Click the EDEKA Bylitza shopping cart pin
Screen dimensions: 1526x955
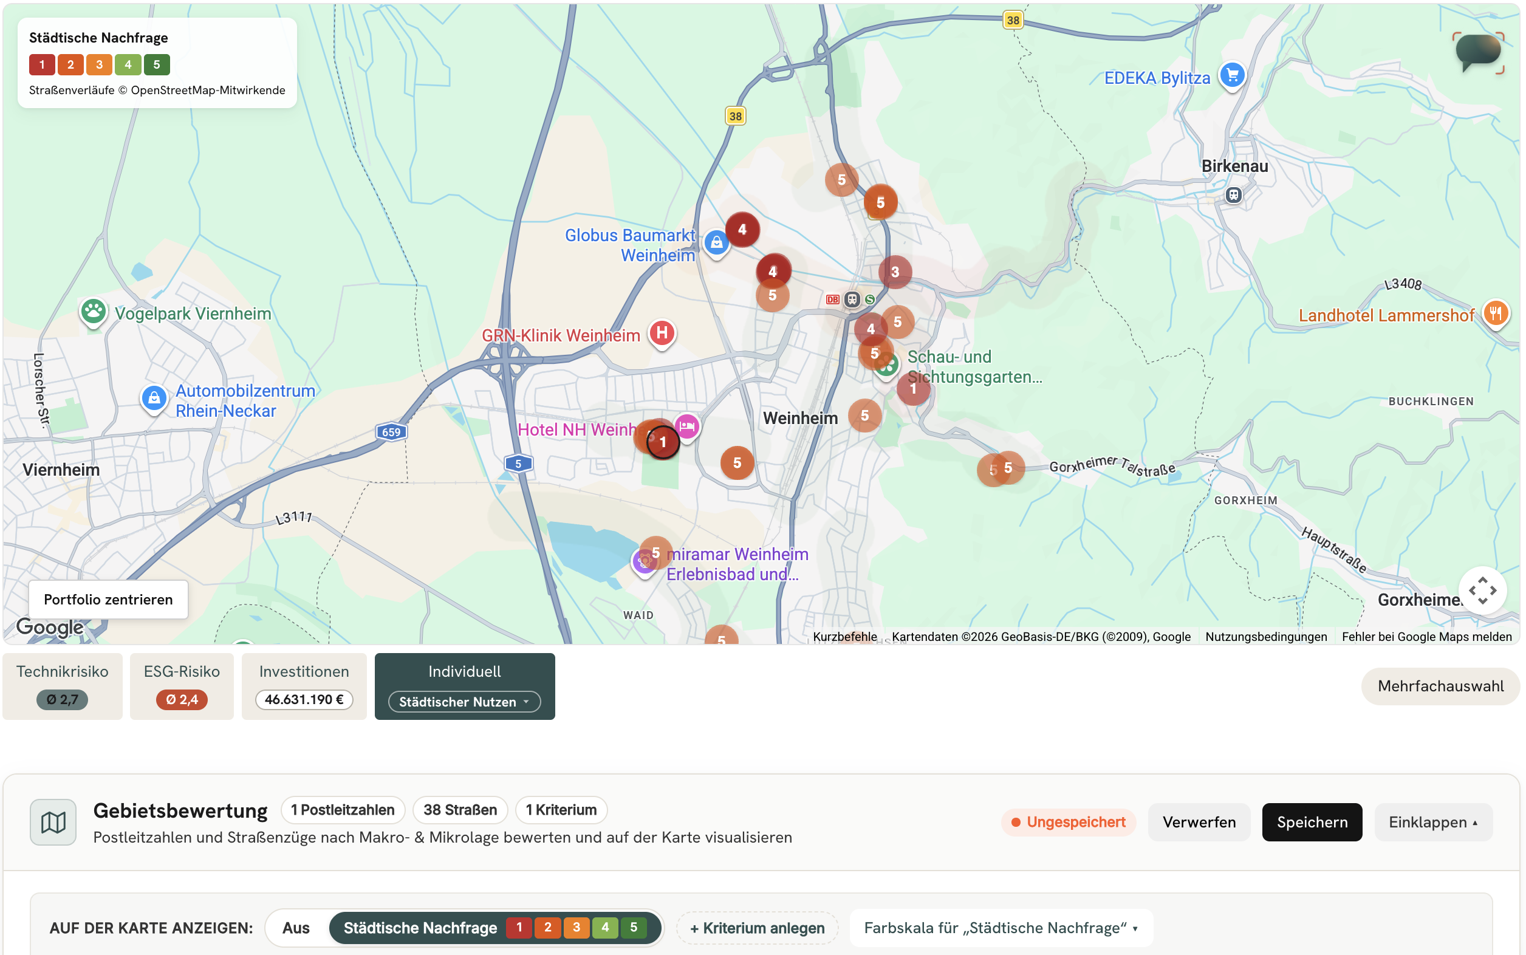pyautogui.click(x=1231, y=76)
